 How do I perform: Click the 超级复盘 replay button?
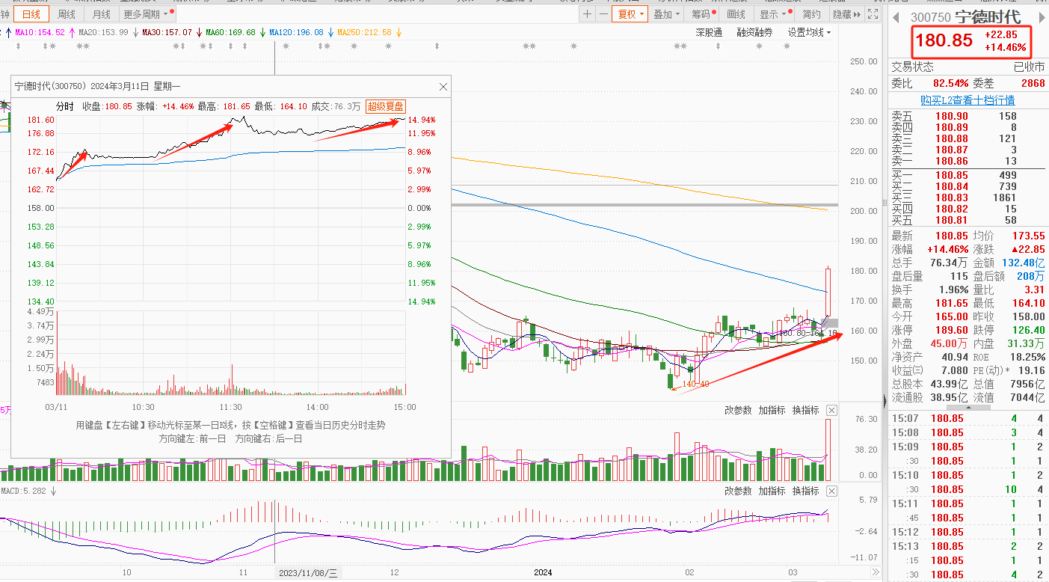click(x=385, y=107)
